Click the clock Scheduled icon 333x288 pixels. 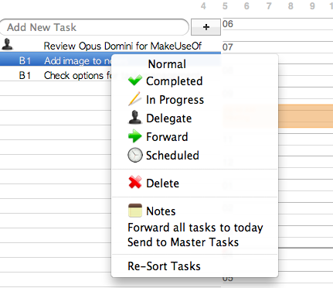(135, 155)
